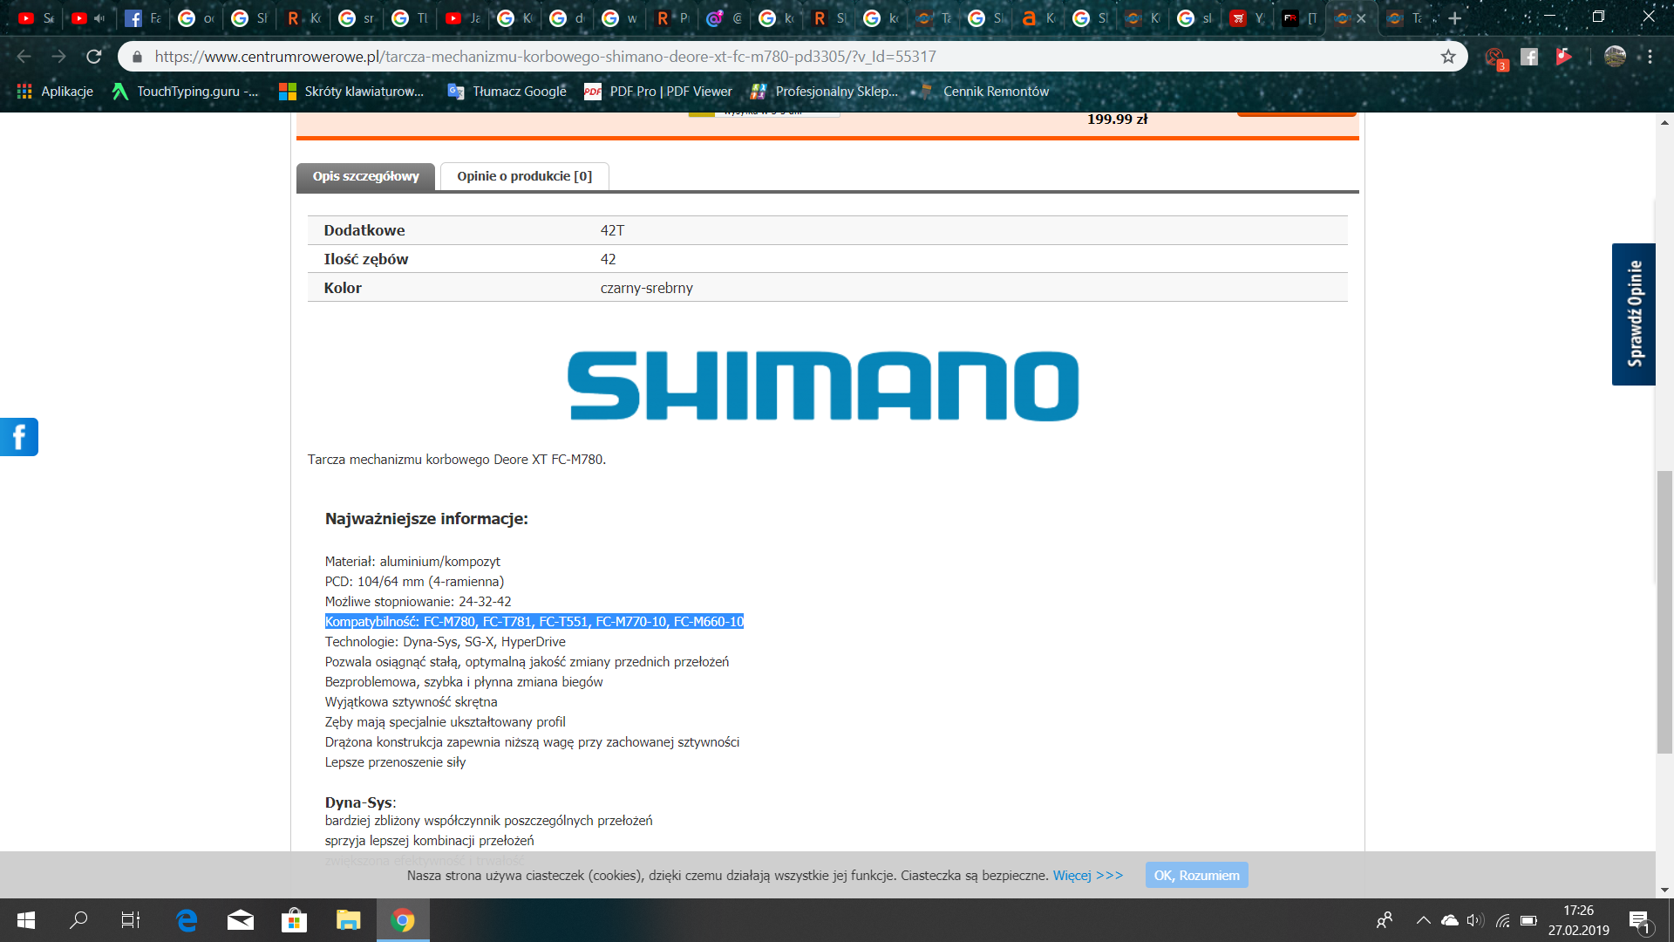Click the Ilość zębów row label

[365, 259]
